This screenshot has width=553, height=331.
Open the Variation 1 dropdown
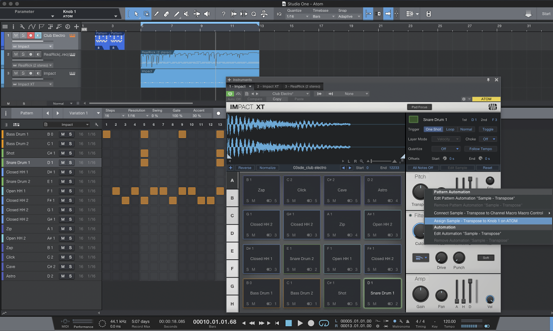tap(84, 113)
